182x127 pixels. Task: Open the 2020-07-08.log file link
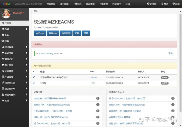click(45, 53)
